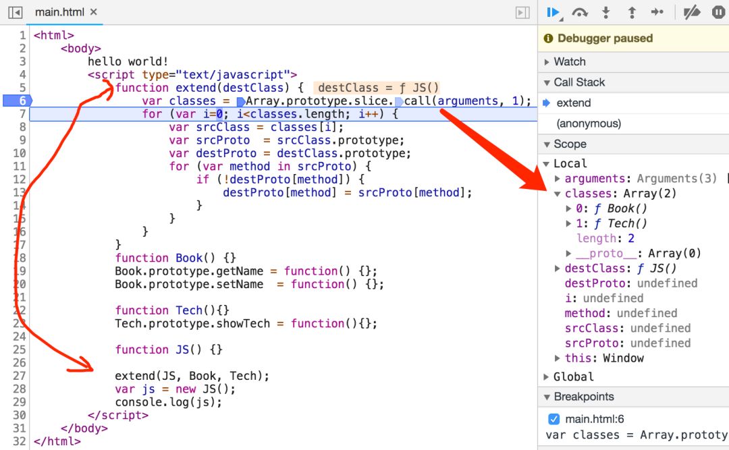
Task: Expand the this: Window entry
Action: [x=557, y=358]
